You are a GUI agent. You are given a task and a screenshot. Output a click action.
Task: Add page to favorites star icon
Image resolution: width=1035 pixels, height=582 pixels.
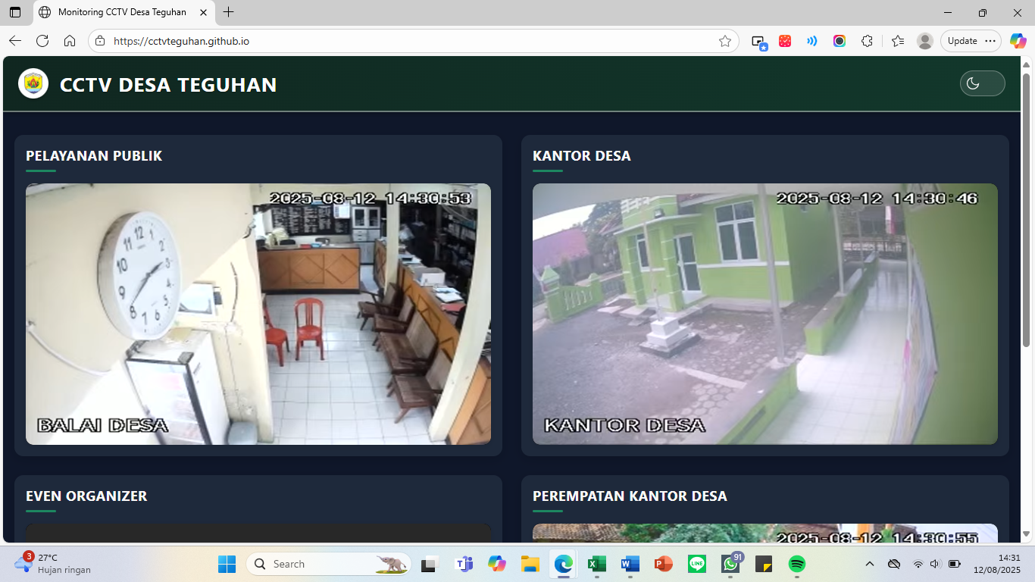[x=725, y=41]
